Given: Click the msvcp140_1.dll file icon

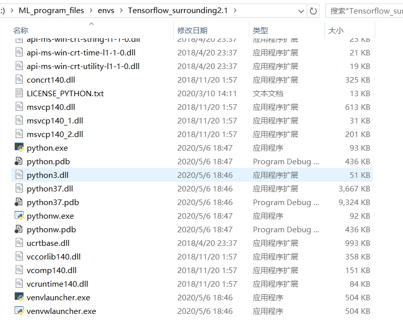Looking at the screenshot, I should click(x=19, y=120).
